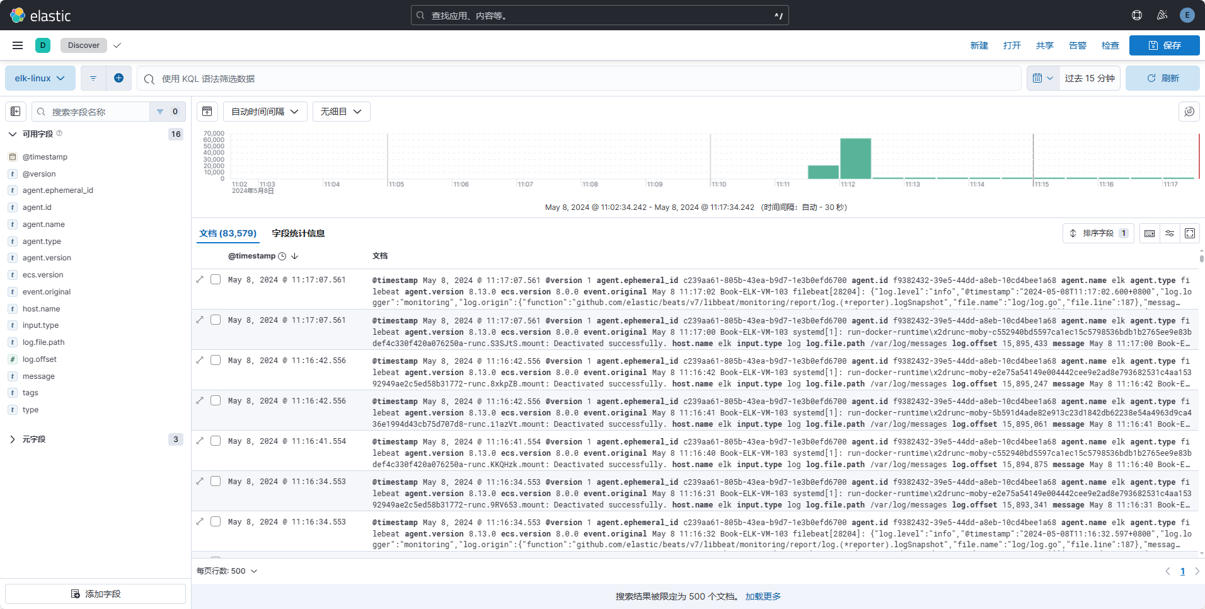Click the 加载更多 link
This screenshot has width=1205, height=609.
click(763, 596)
